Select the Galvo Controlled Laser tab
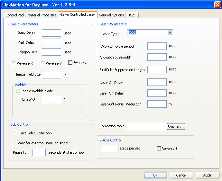Image resolution: width=222 pixels, height=181 pixels. [x=78, y=14]
